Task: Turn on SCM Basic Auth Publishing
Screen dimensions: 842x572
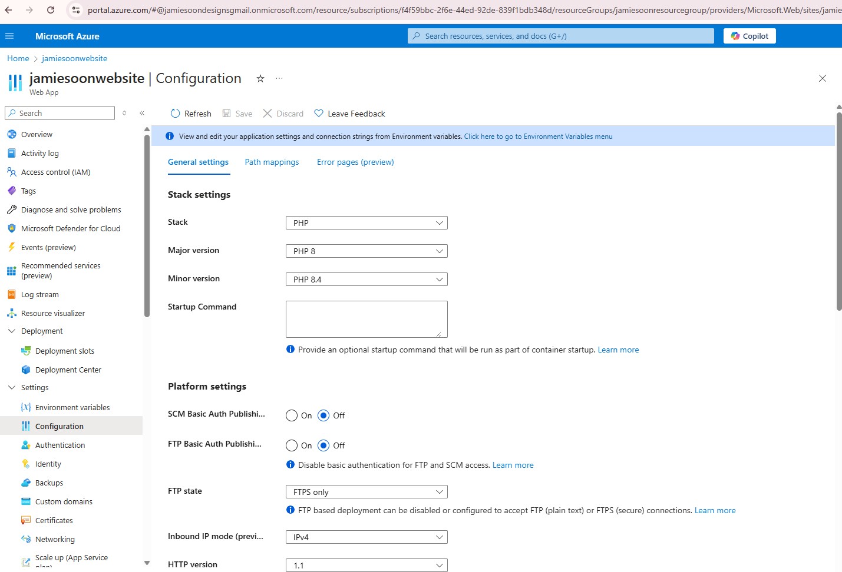Action: (292, 415)
